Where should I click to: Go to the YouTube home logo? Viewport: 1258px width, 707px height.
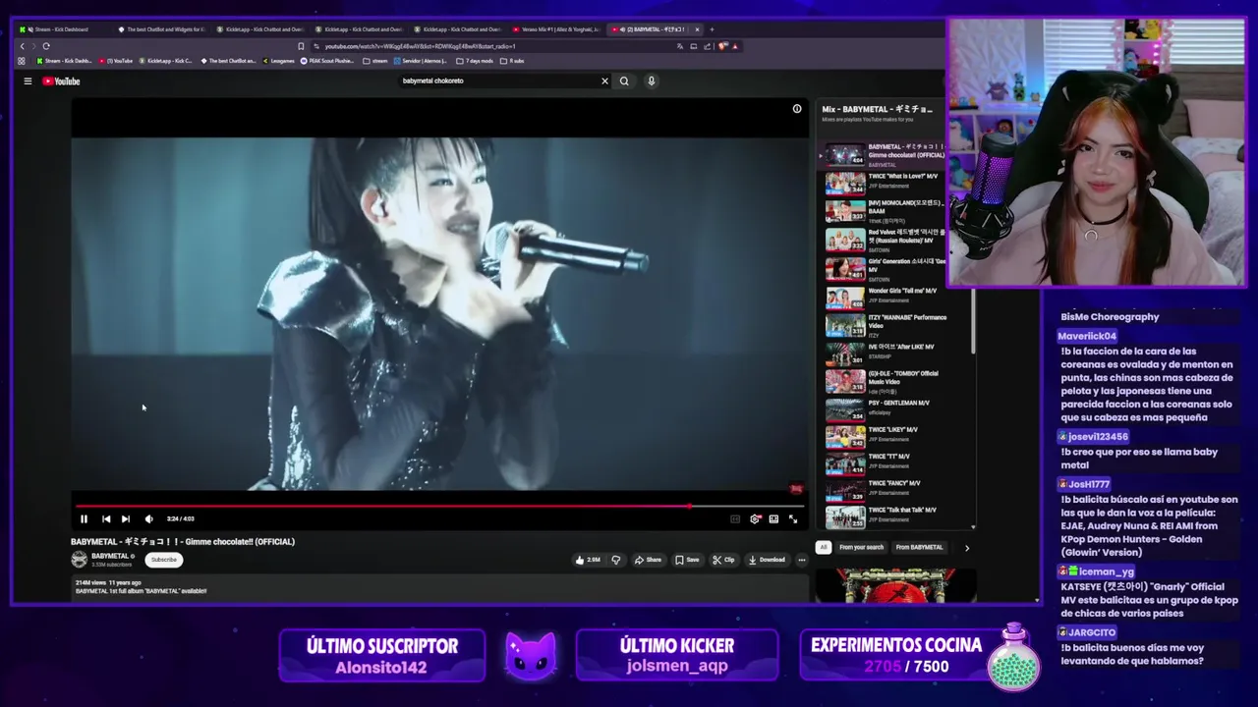(x=61, y=82)
